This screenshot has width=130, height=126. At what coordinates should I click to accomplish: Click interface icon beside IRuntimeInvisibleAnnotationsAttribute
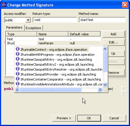[x=18, y=84]
